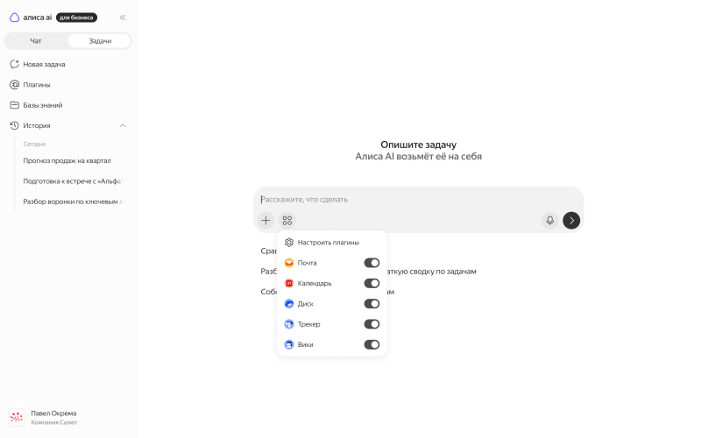Screen dimensions: 701x438
Task: Switch to the Задачи tab
Action: 100,40
